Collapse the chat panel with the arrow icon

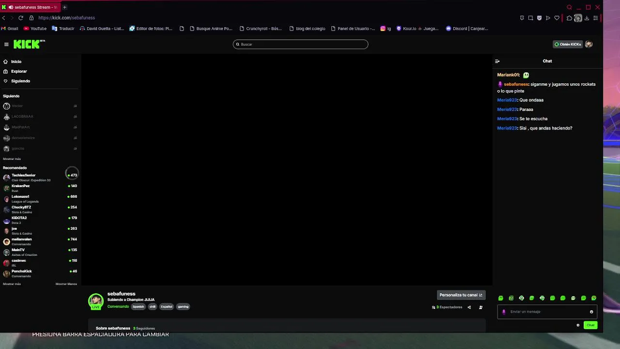(x=497, y=61)
